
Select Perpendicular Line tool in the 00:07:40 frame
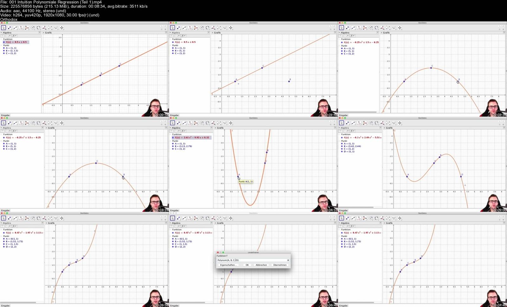[359, 218]
